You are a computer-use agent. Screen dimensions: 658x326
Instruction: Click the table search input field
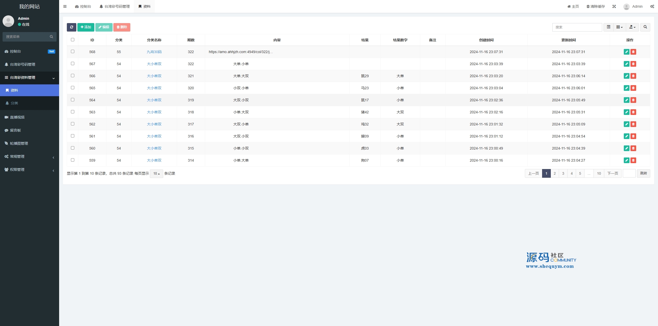pyautogui.click(x=577, y=27)
